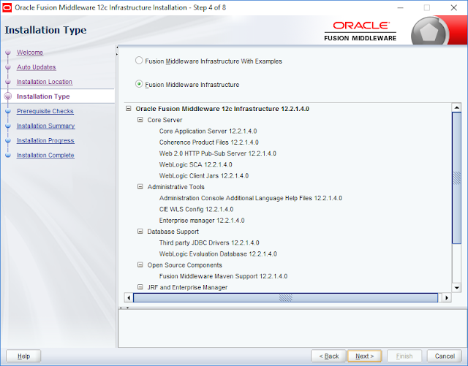The width and height of the screenshot is (468, 366).
Task: Click the tree's scroll up arrow
Action: pyautogui.click(x=456, y=107)
